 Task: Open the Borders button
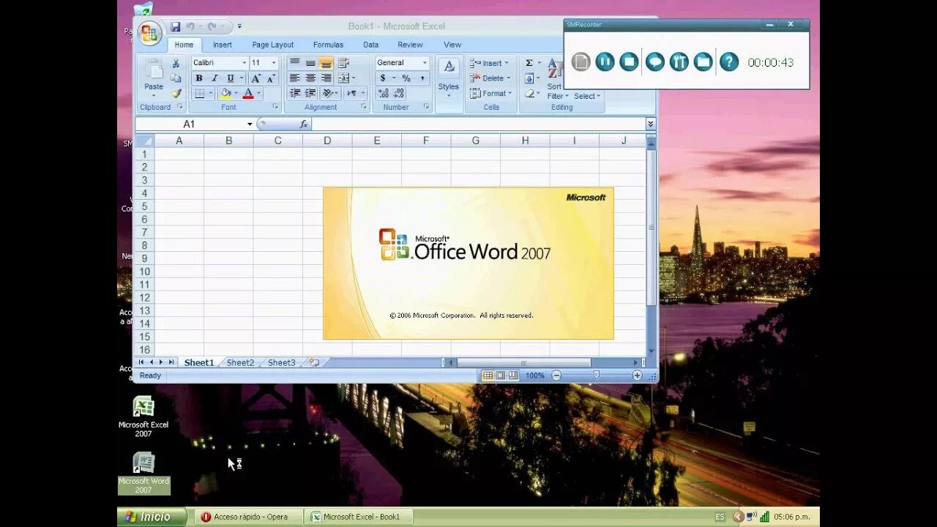[199, 94]
